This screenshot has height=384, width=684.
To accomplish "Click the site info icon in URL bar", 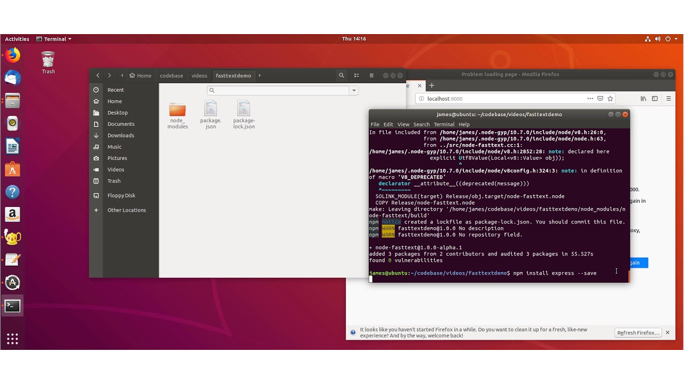I will 421,99.
